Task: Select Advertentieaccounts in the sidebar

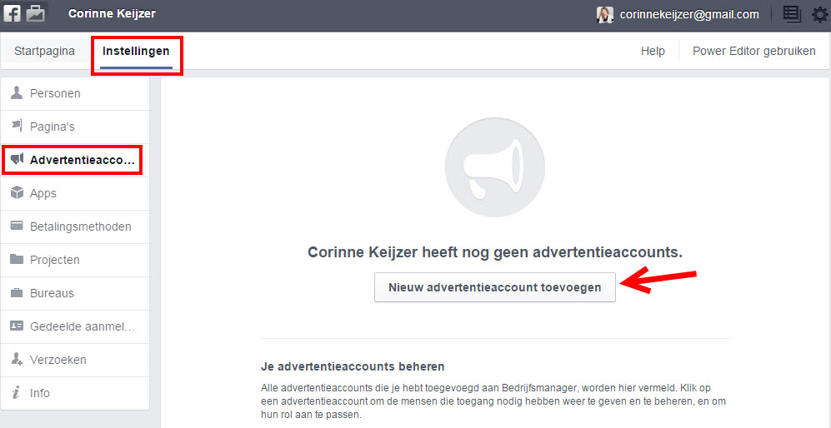Action: (75, 161)
